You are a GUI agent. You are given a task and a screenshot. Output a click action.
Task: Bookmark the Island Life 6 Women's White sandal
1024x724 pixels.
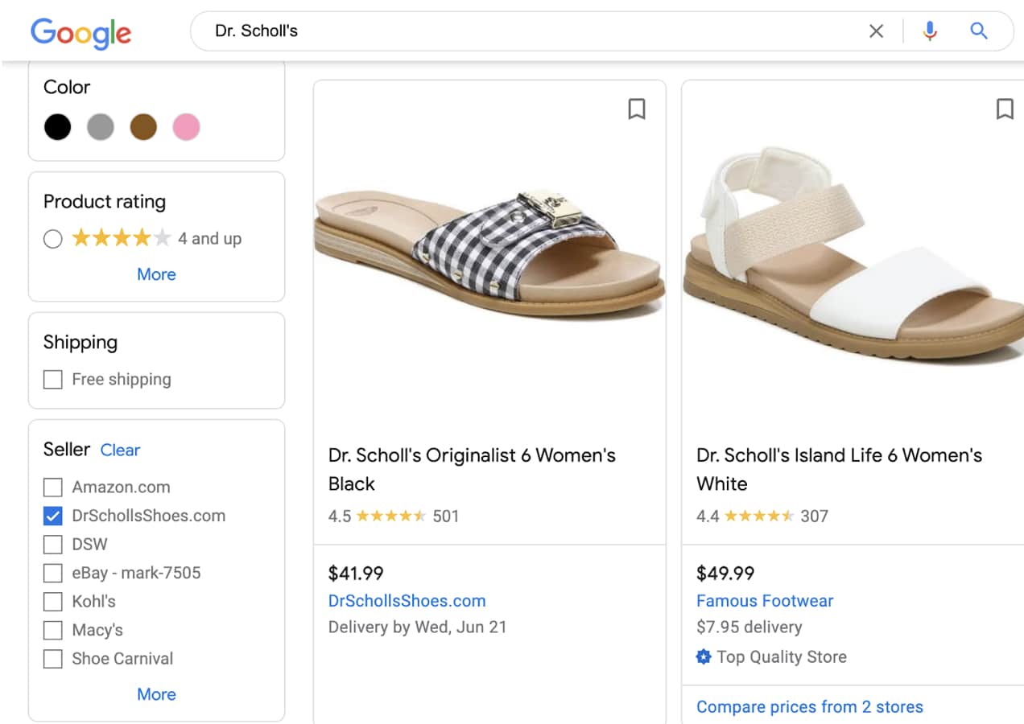1005,109
